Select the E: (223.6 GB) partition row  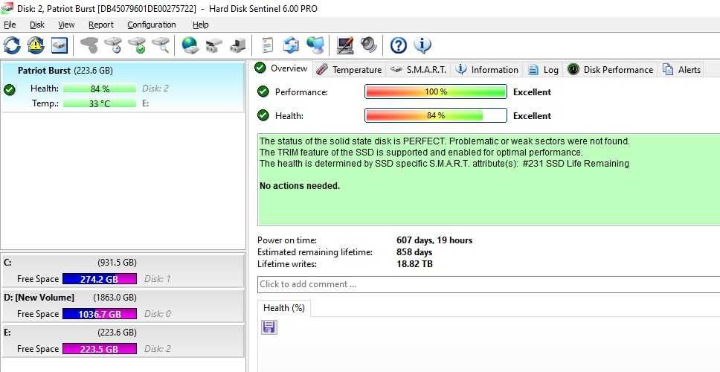tap(123, 341)
